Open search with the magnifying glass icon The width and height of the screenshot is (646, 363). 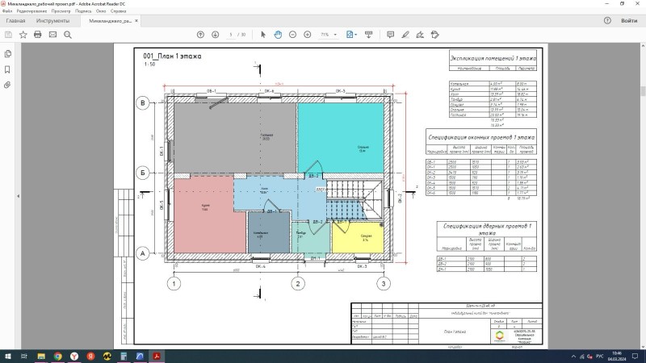coord(69,35)
